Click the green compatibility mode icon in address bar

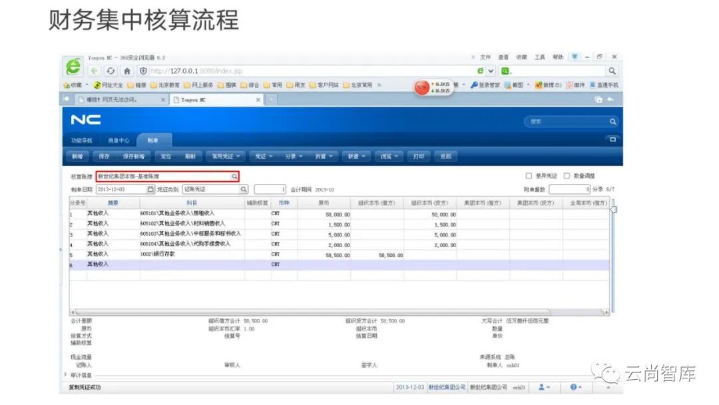coord(480,71)
